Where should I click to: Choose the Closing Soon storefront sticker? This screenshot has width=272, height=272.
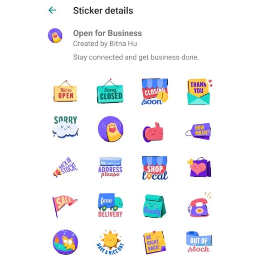click(155, 92)
